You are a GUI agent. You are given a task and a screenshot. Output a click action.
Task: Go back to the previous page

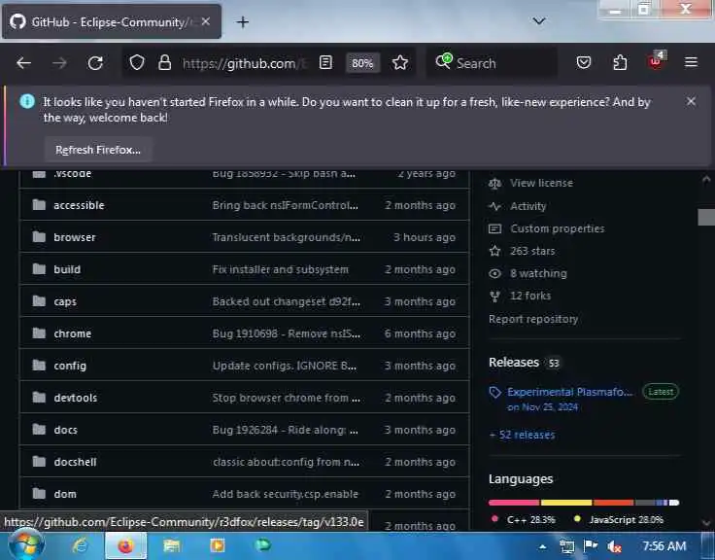[x=23, y=63]
